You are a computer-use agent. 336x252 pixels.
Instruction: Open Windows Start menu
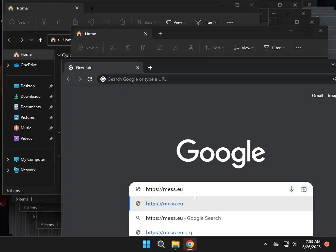147,244
